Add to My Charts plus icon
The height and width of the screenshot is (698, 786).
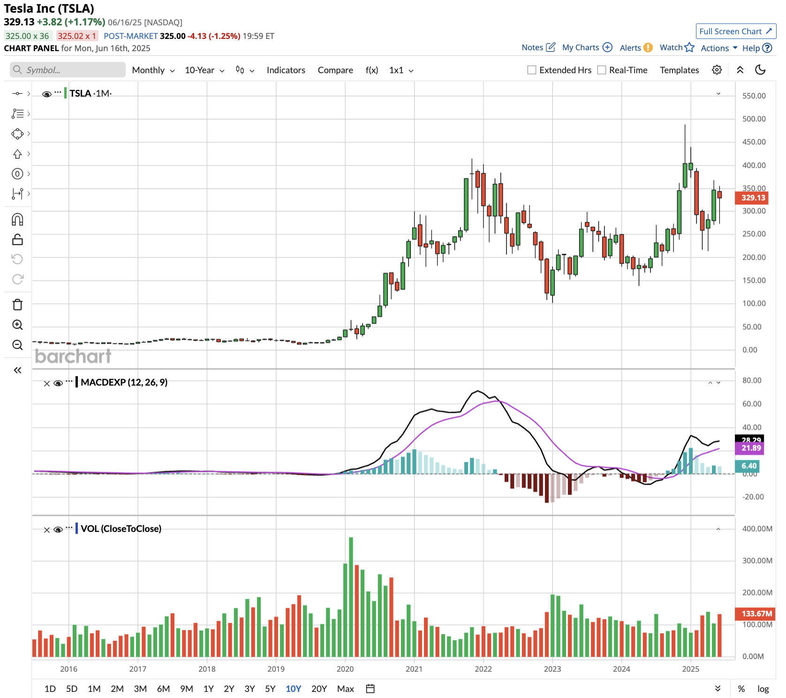click(607, 47)
